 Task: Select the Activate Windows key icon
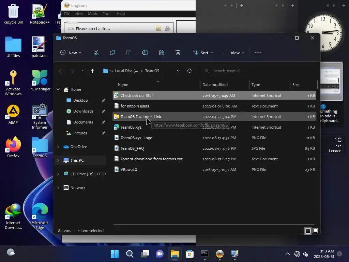tap(13, 83)
